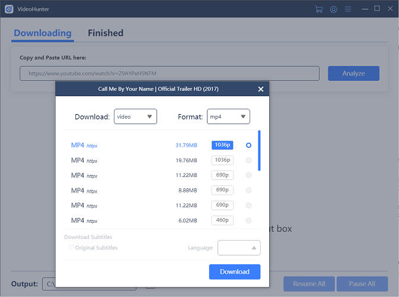Click the URL input field
The width and height of the screenshot is (399, 297).
pyautogui.click(x=170, y=74)
